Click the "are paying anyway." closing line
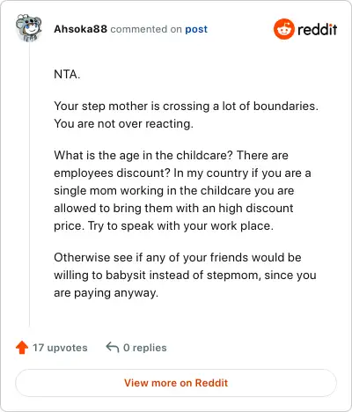This screenshot has width=352, height=412. click(106, 292)
